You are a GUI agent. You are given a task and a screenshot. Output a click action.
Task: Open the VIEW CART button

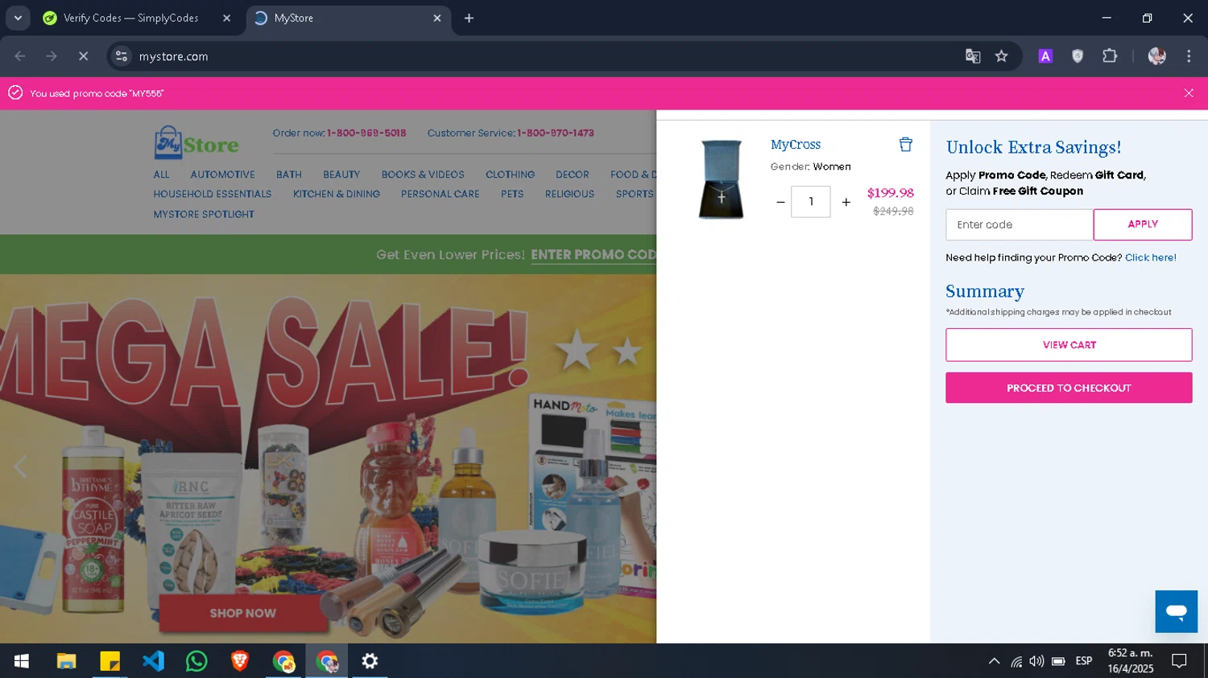point(1069,345)
